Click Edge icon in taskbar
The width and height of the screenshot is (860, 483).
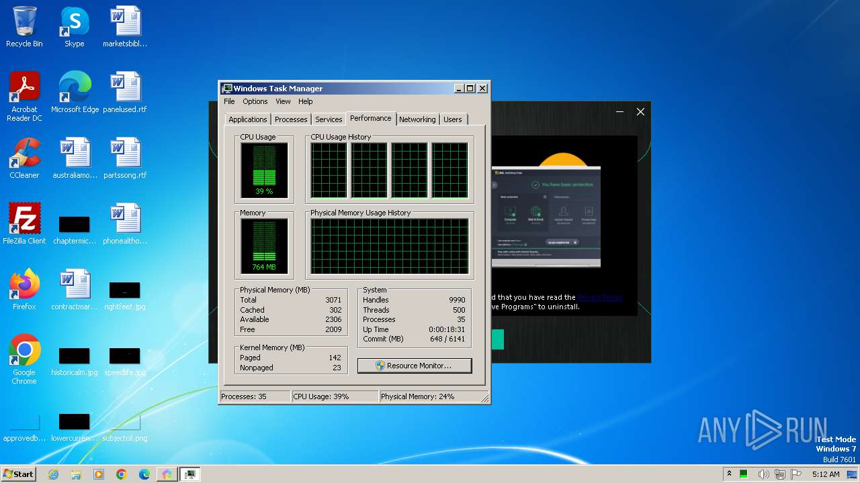pyautogui.click(x=144, y=474)
